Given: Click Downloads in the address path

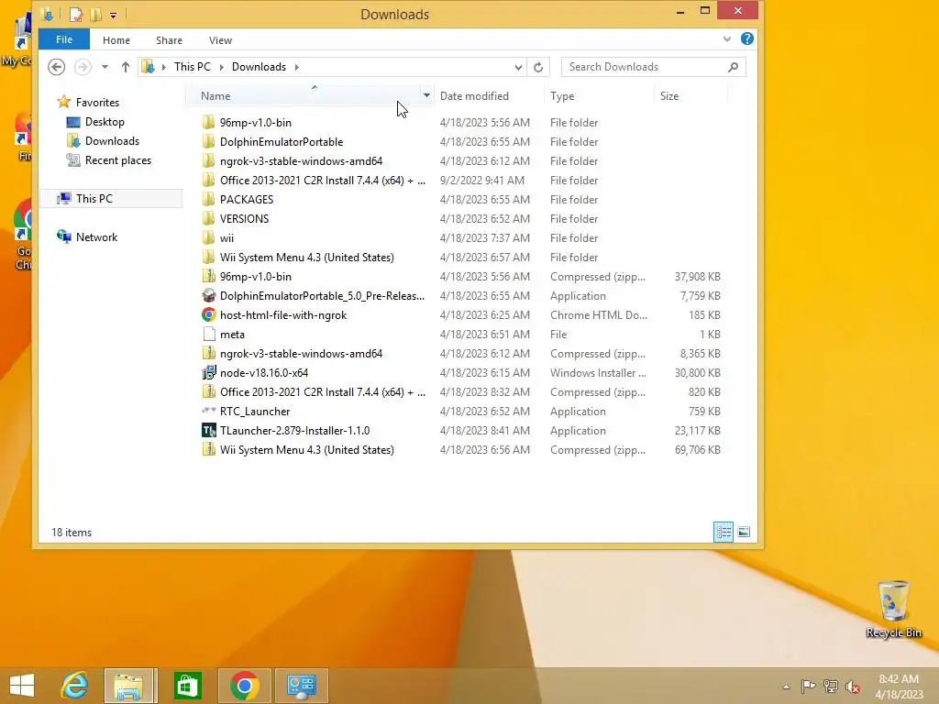Looking at the screenshot, I should tap(259, 67).
